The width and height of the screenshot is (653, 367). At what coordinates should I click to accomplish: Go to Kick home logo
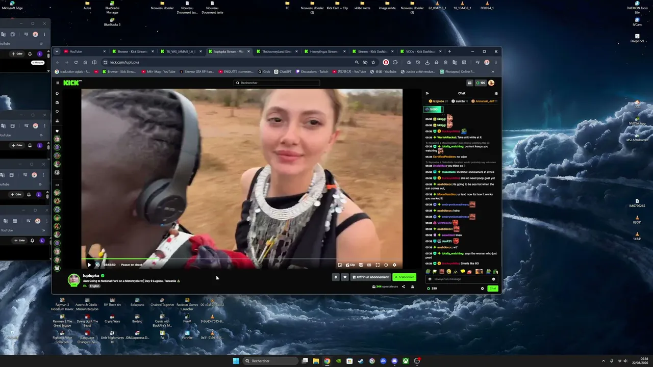(x=72, y=83)
